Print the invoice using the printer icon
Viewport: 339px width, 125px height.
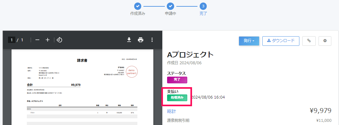[x=141, y=40]
